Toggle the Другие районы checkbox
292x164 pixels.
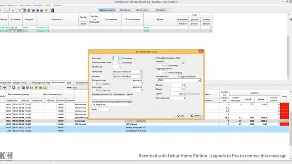pos(179,77)
